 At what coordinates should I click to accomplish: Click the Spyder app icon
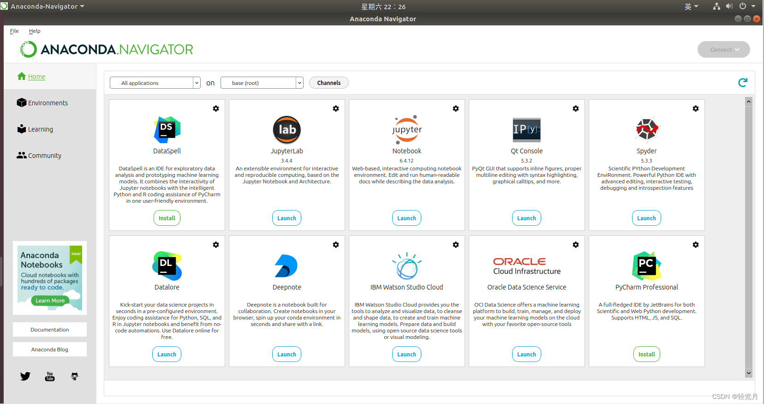coord(647,129)
